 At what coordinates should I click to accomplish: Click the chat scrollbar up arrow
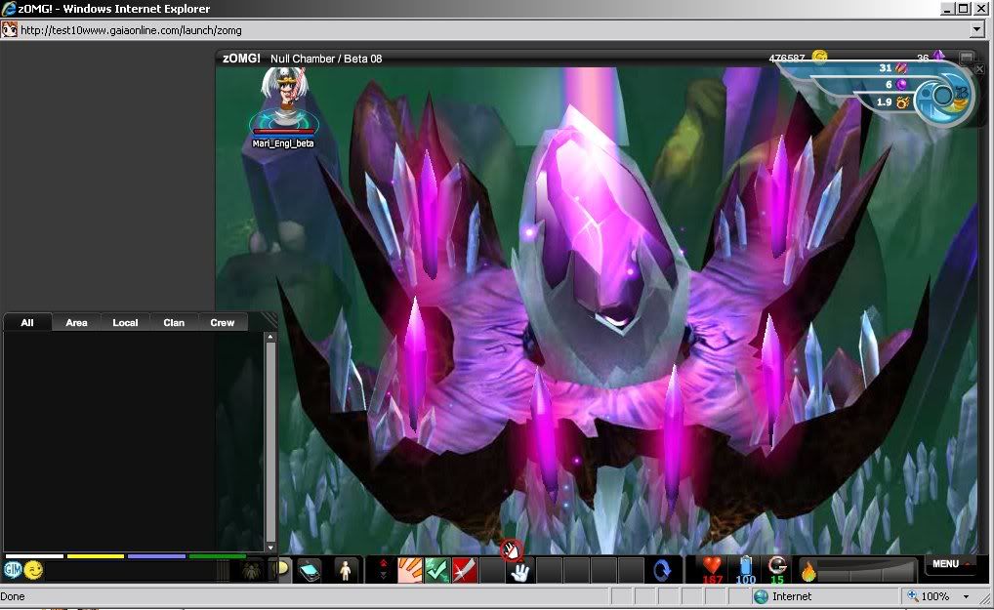(x=270, y=337)
